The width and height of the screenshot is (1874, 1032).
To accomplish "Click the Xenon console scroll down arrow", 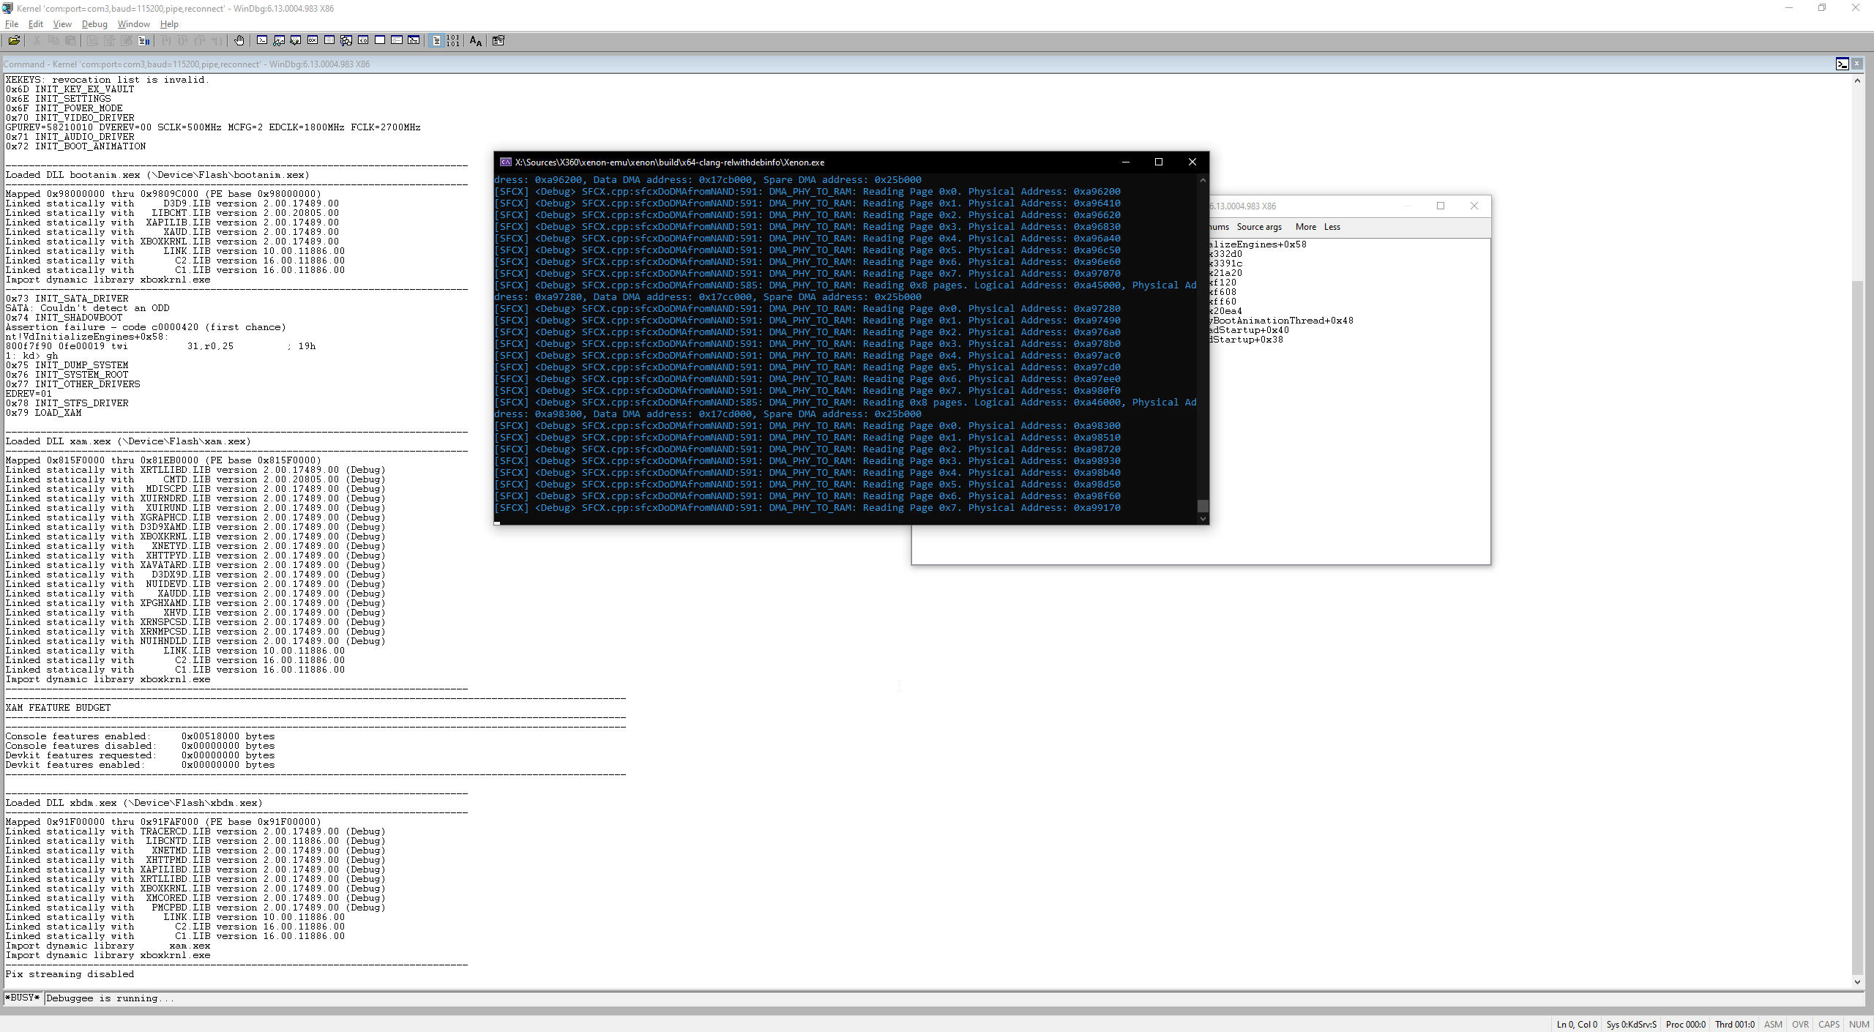I will [1203, 519].
